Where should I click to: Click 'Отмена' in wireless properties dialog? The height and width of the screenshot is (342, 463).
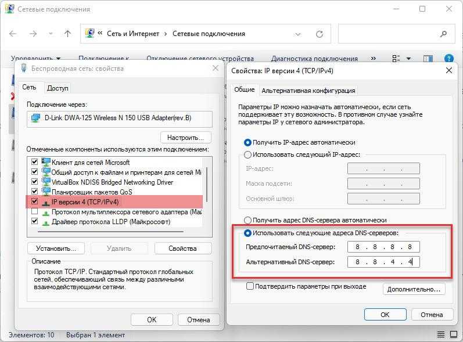coord(199,319)
